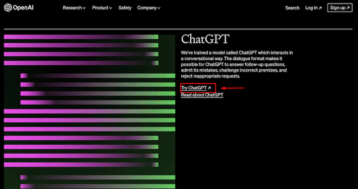Click the paragraph starting "We've trained a model"
The width and height of the screenshot is (358, 189).
click(237, 64)
